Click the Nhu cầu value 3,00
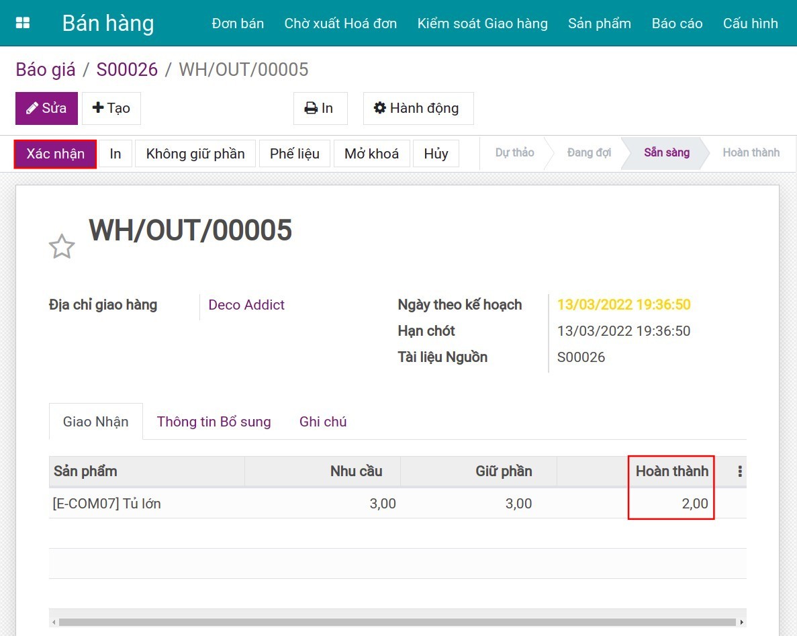797x636 pixels. (x=383, y=504)
